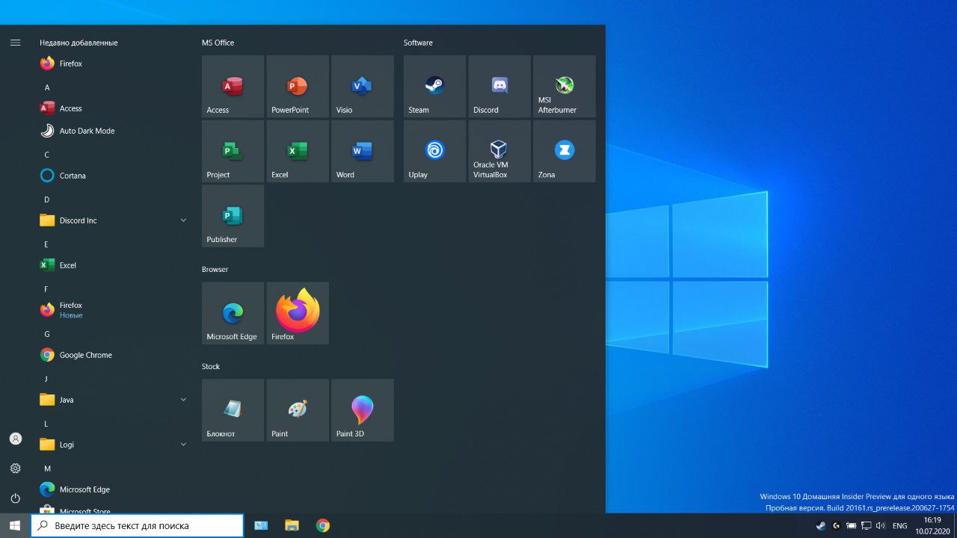Jump using letter M header in apps list
The image size is (957, 538).
[47, 469]
